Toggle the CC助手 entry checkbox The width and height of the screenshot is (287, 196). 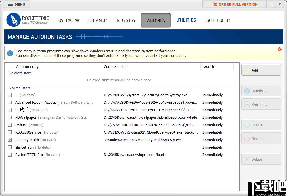pyautogui.click(x=10, y=110)
